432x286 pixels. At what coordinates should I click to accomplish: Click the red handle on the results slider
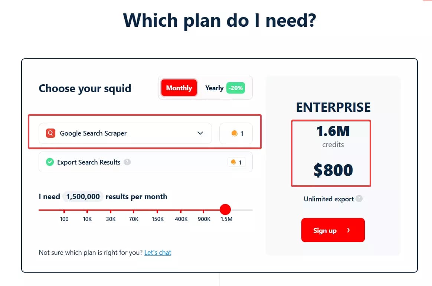pos(225,209)
